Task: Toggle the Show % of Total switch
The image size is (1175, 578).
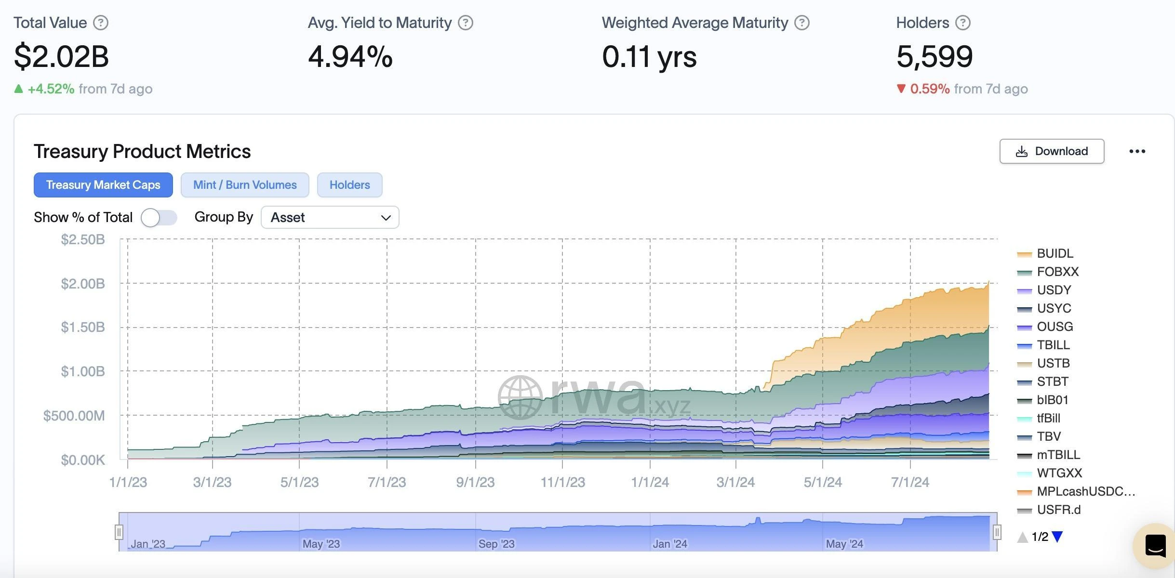Action: tap(158, 217)
